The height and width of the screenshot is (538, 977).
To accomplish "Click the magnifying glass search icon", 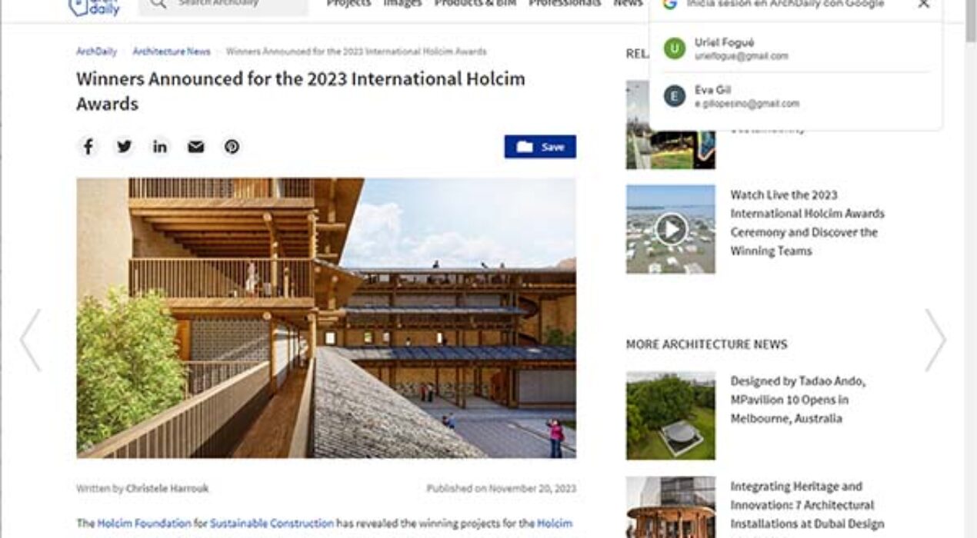I will point(158,4).
